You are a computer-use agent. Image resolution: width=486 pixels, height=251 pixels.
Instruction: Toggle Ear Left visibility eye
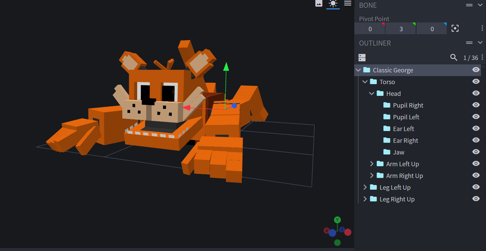476,128
